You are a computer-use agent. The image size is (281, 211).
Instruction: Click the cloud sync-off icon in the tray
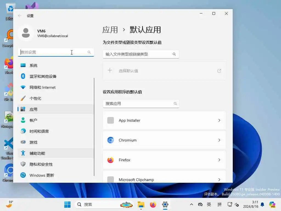coord(200,204)
